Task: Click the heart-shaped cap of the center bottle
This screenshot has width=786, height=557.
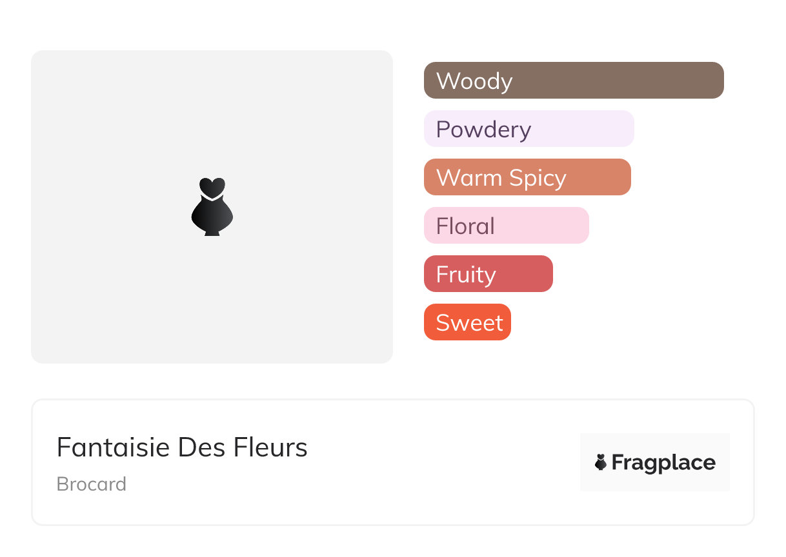Action: 212,188
